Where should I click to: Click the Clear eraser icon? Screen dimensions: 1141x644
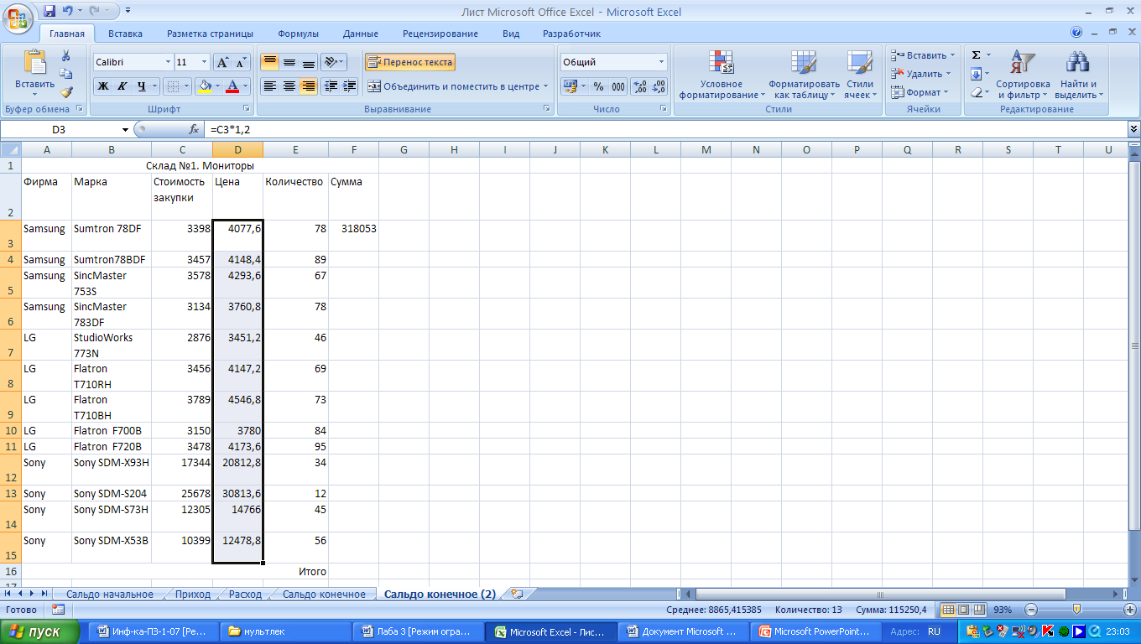tap(977, 92)
